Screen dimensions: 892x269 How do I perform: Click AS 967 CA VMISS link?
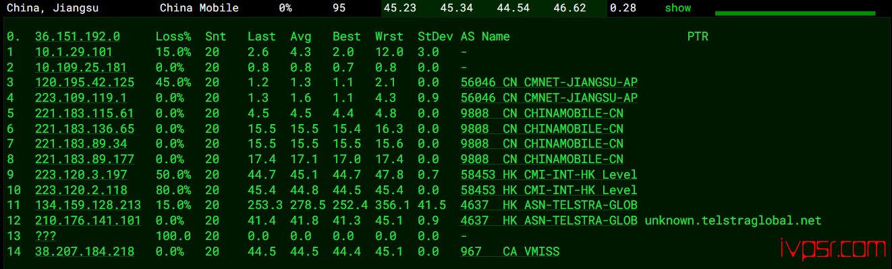click(x=510, y=251)
